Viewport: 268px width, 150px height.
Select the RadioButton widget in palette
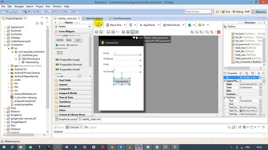pyautogui.click(x=72, y=45)
